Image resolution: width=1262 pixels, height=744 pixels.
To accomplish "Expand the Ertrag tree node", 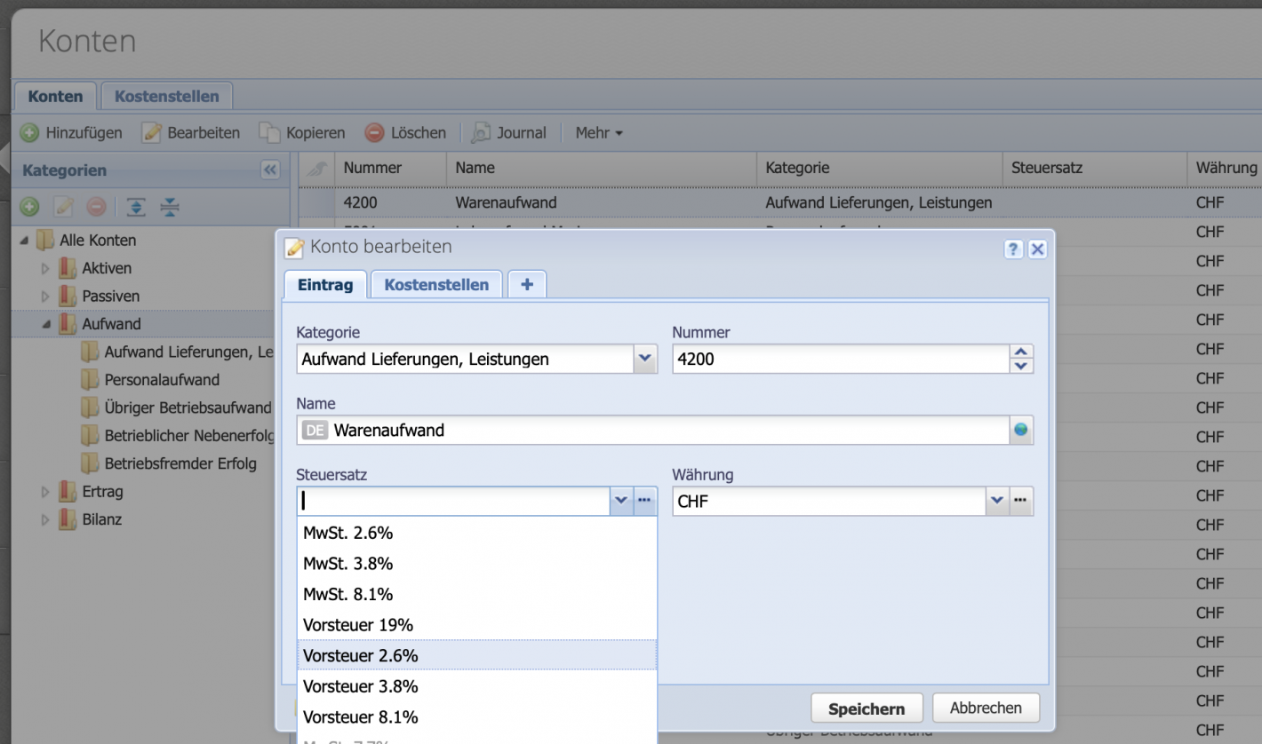I will [44, 491].
